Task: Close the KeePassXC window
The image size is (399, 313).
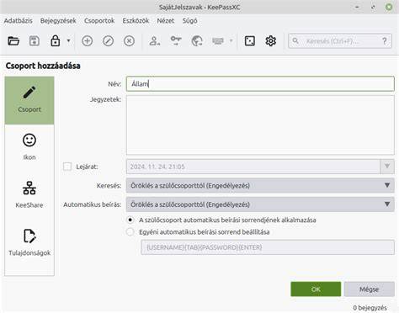Action: (x=389, y=7)
